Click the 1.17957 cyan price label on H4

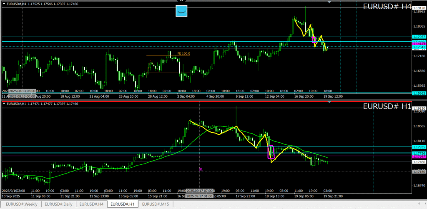(x=419, y=37)
